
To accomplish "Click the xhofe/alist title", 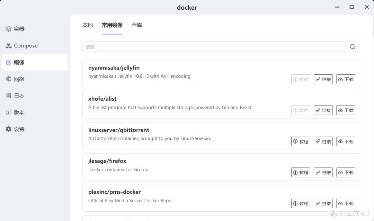I will (x=102, y=99).
